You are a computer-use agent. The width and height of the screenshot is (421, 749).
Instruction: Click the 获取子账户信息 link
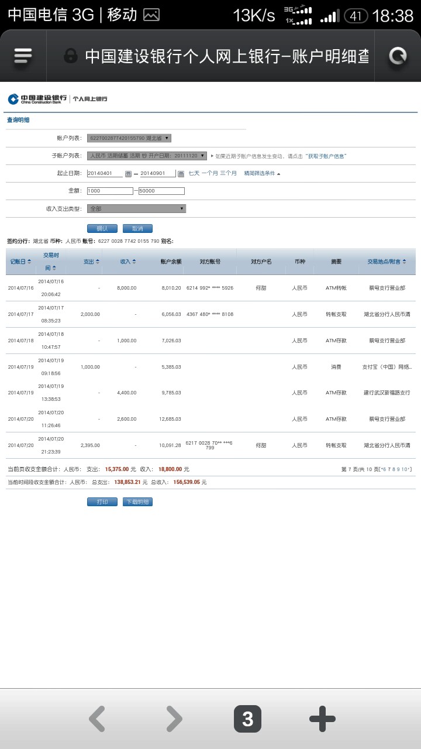click(x=327, y=156)
